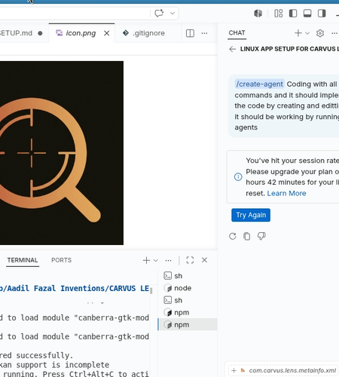Click the info icon in rate limit message
This screenshot has width=339, height=377.
tap(238, 177)
